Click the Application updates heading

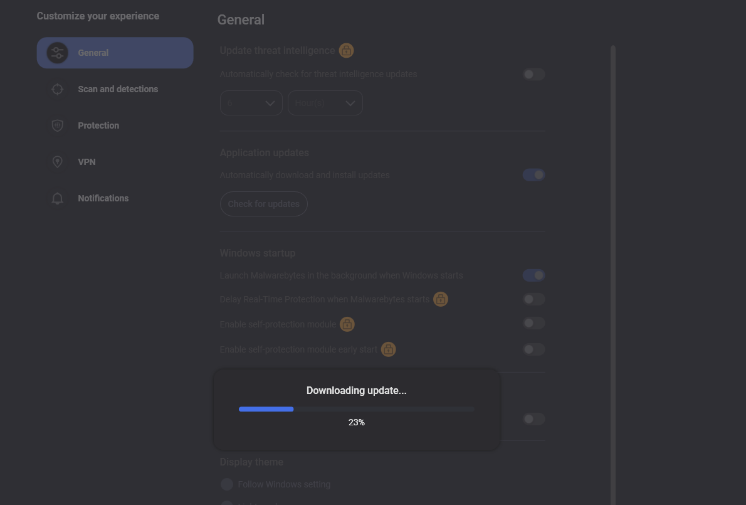pyautogui.click(x=264, y=153)
